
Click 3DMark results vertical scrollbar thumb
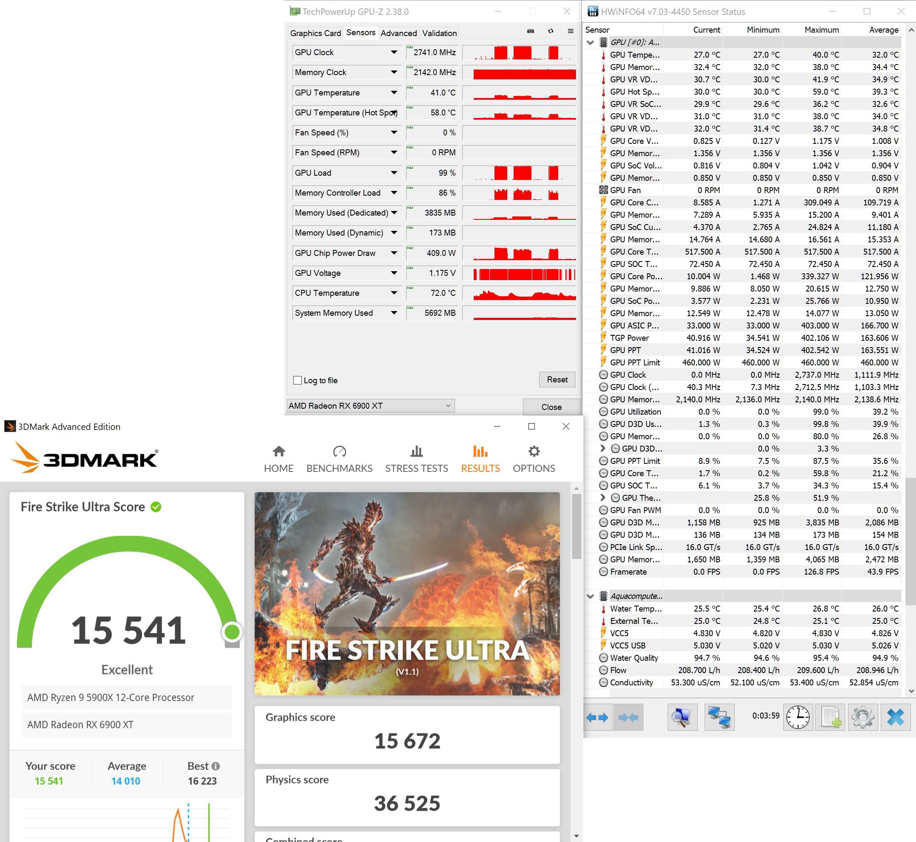(576, 526)
